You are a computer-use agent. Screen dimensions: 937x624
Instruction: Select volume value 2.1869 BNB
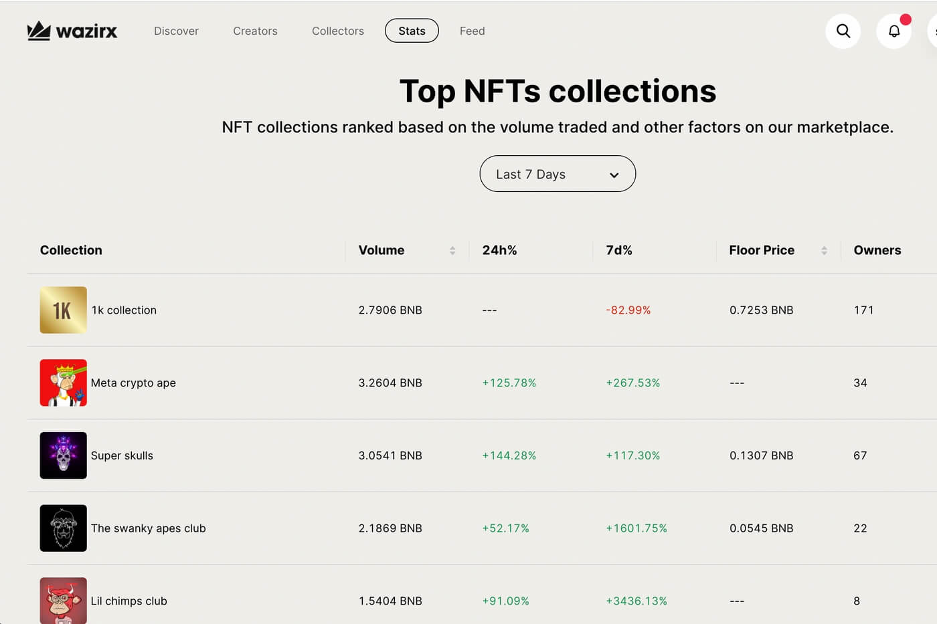(x=390, y=528)
